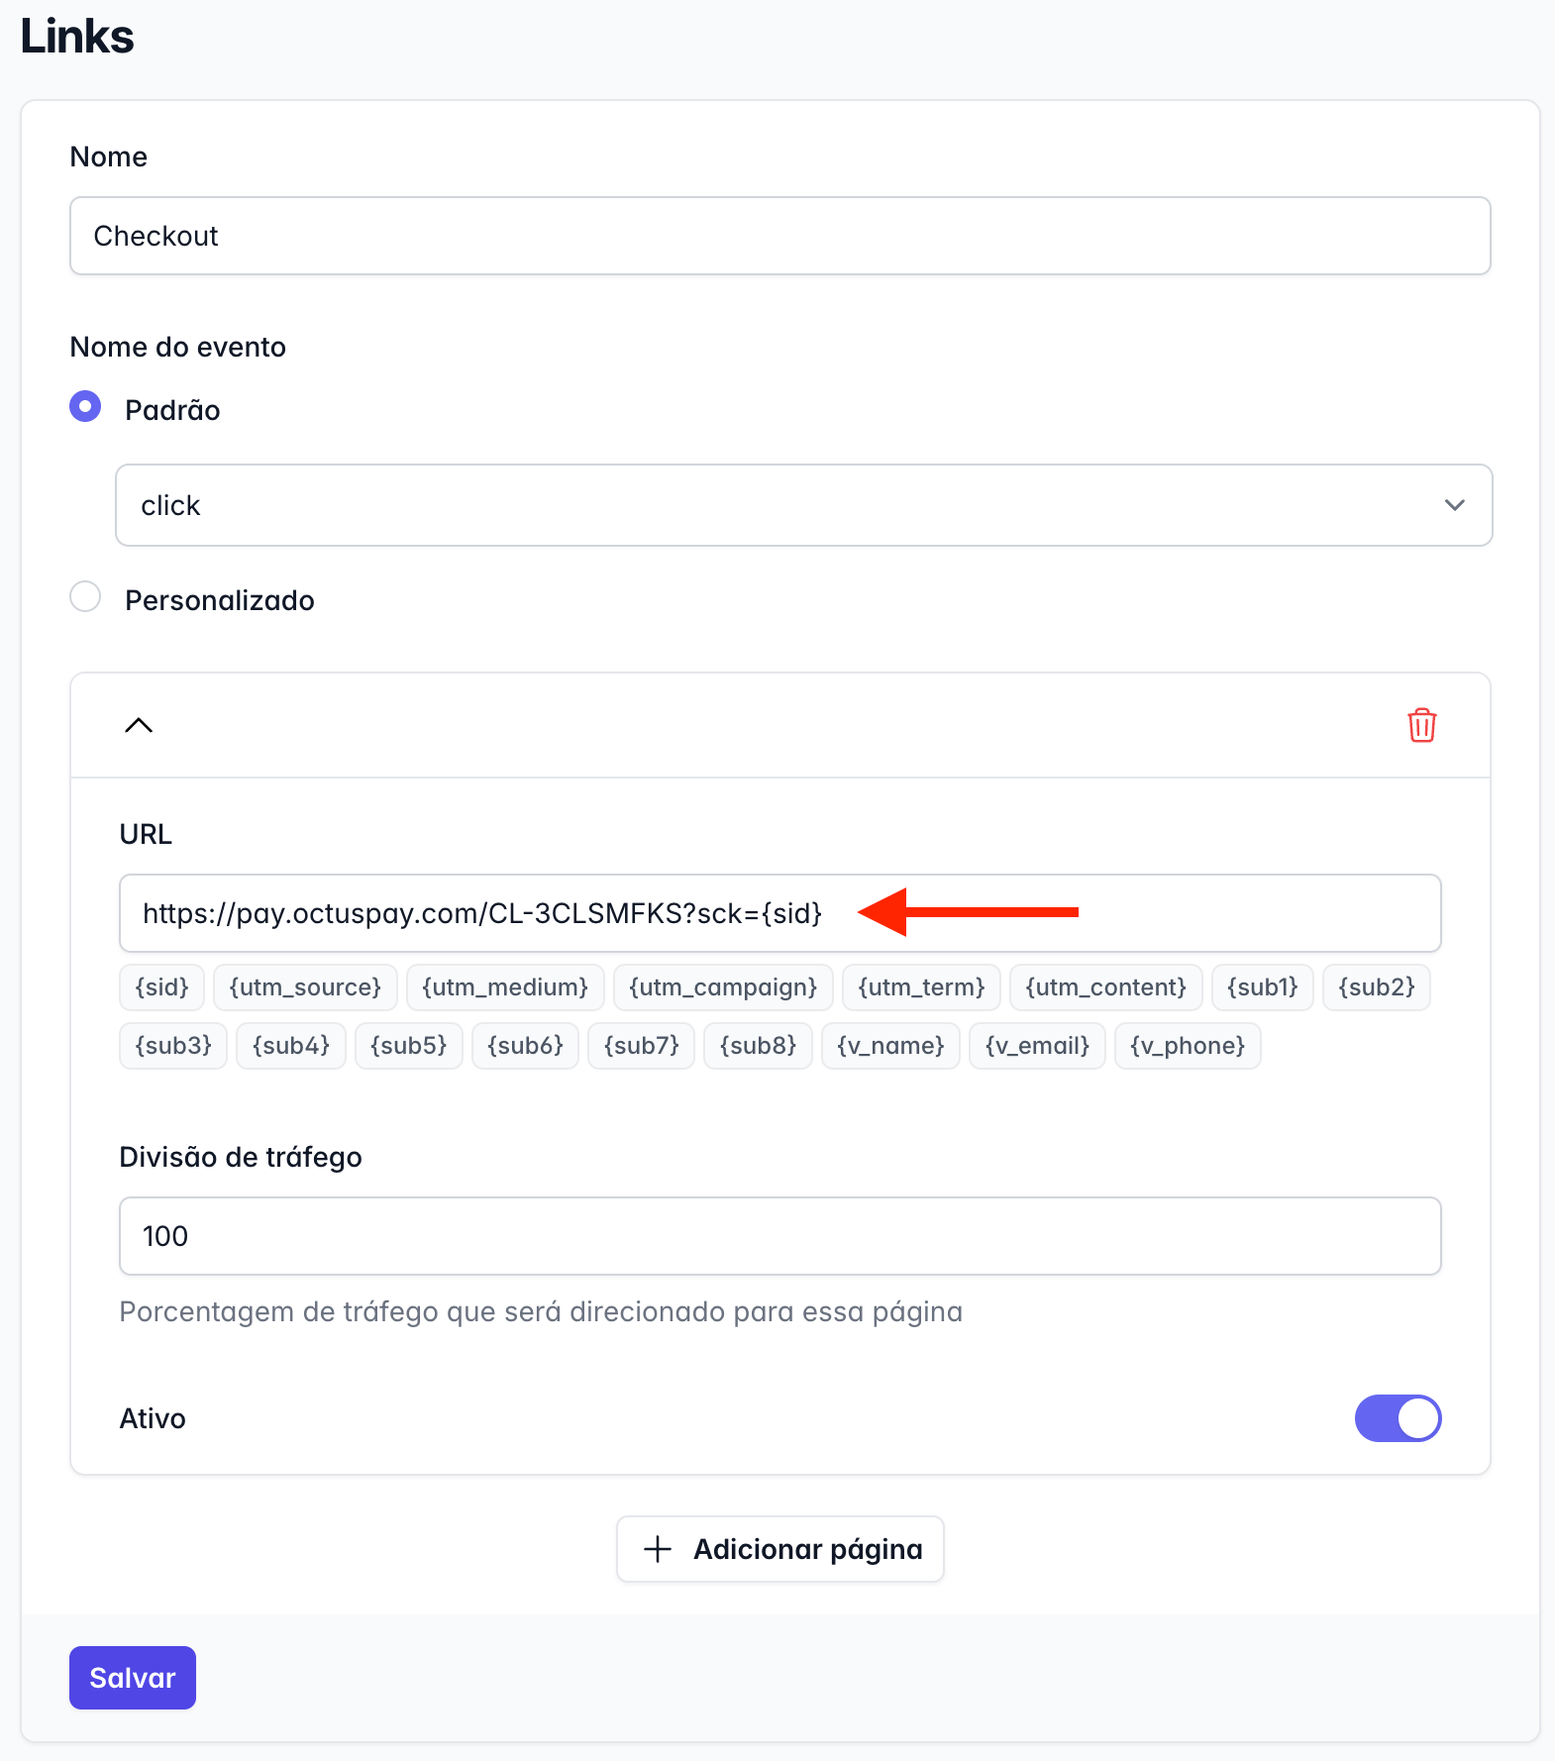Insert the {sid} placeholder tag
The height and width of the screenshot is (1761, 1555).
tap(161, 987)
